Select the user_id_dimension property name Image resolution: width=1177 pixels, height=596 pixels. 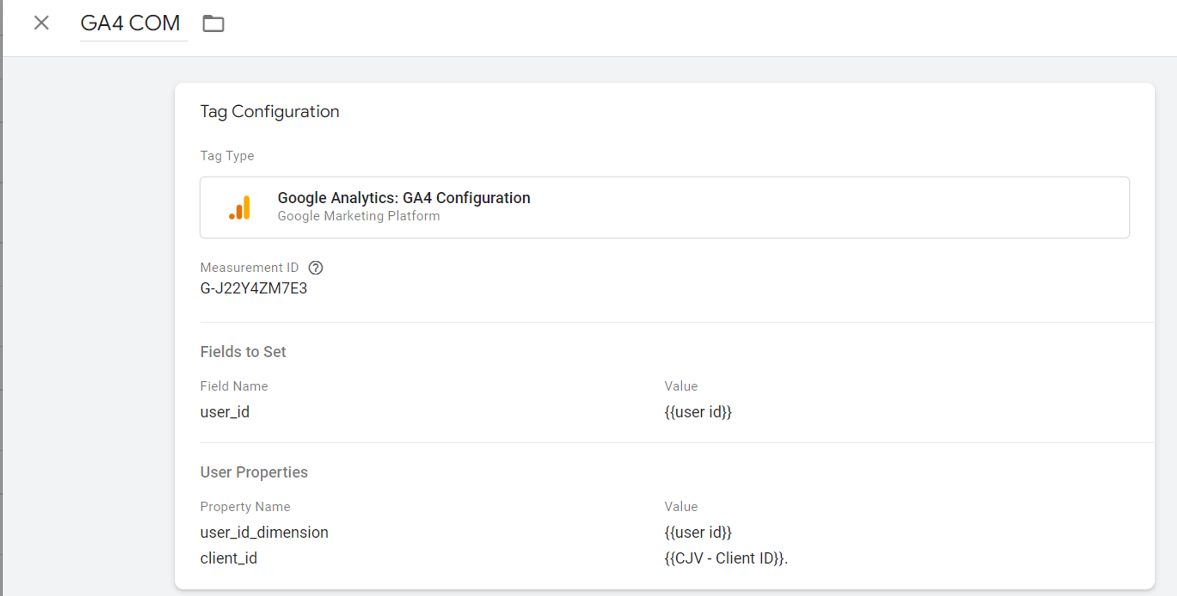(x=264, y=533)
